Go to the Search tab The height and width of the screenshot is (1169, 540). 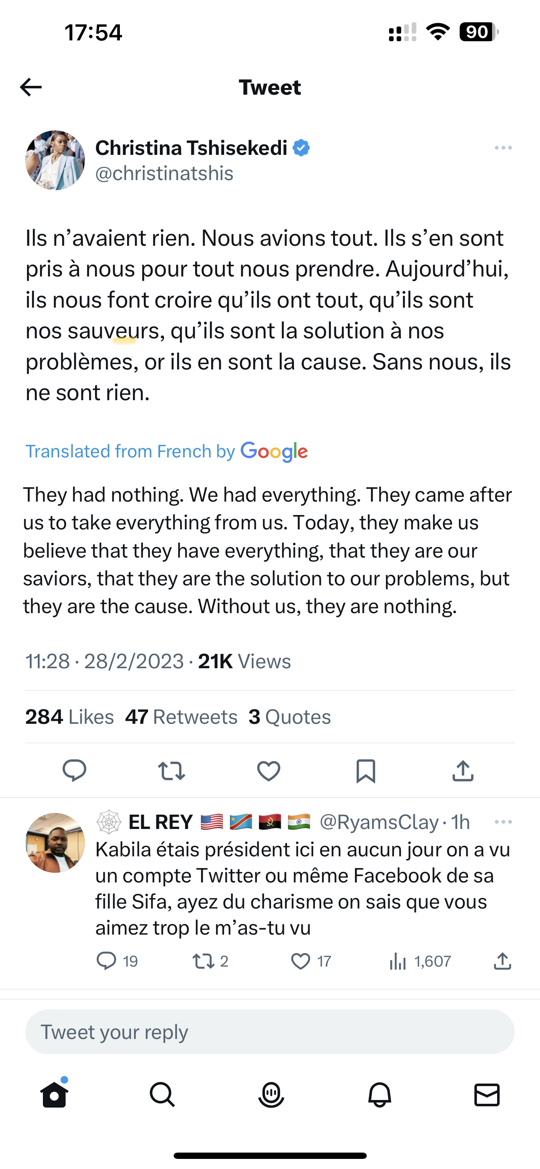[162, 1095]
